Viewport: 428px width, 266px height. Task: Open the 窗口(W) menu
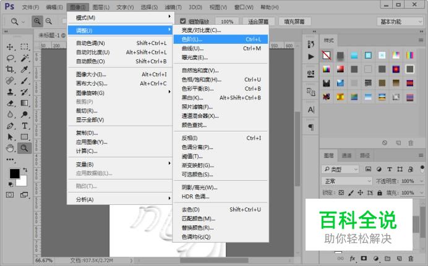point(244,7)
